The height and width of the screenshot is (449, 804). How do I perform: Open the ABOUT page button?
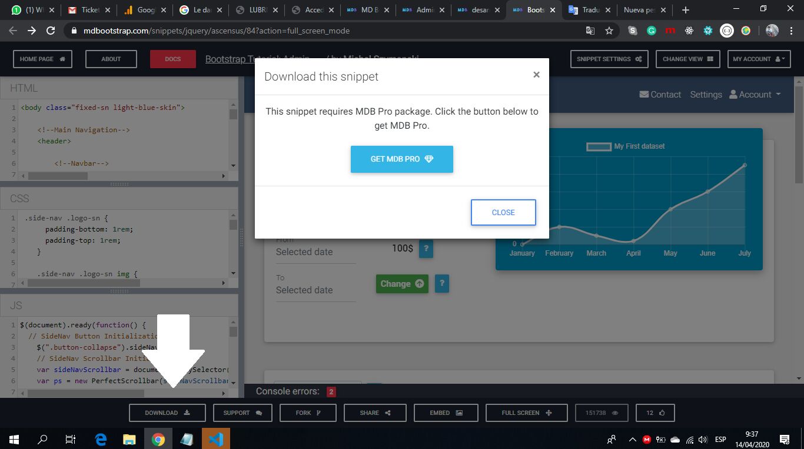[x=111, y=59]
